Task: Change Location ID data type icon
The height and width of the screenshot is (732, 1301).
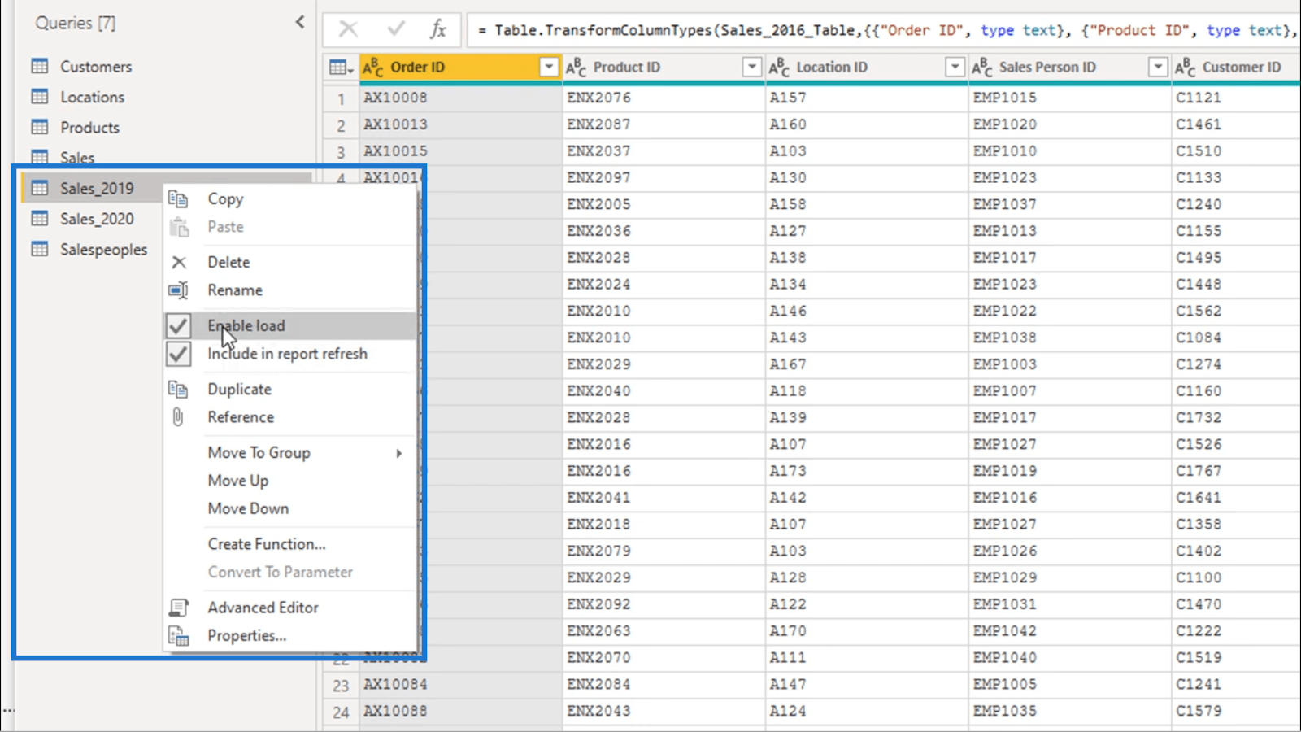Action: [x=779, y=68]
